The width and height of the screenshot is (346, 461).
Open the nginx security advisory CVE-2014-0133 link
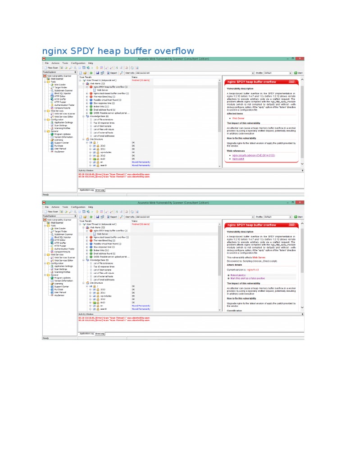(x=254, y=155)
